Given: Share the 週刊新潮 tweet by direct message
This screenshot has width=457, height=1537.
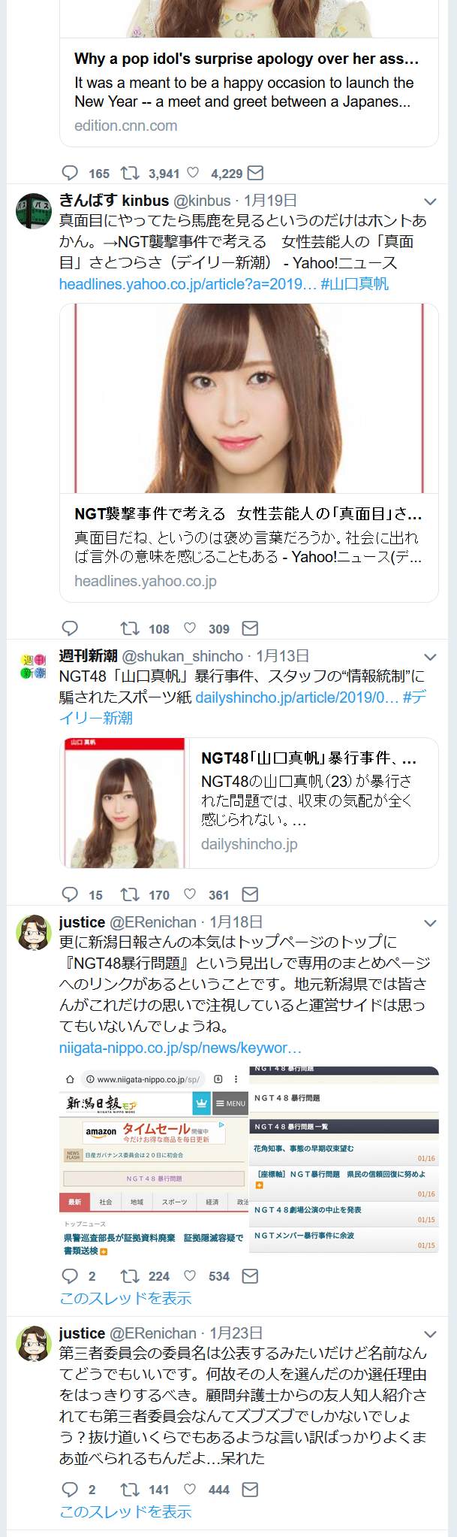Looking at the screenshot, I should [x=251, y=894].
